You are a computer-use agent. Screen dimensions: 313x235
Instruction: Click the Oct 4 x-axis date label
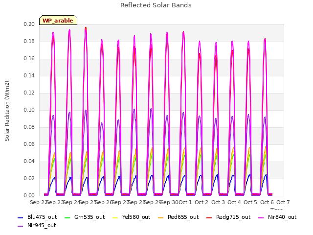234,202
